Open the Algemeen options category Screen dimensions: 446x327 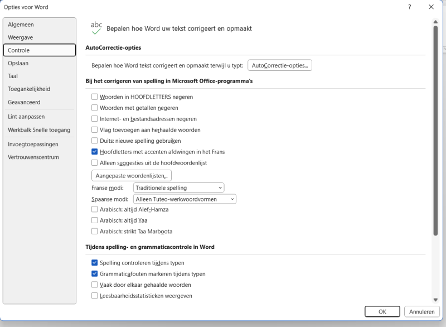click(39, 25)
